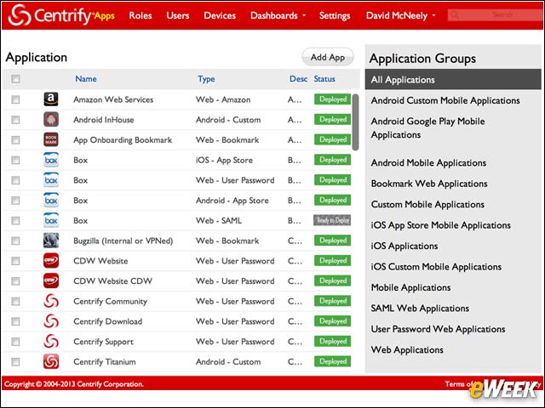Click the Centrify Community app icon
The height and width of the screenshot is (408, 545).
(x=51, y=301)
